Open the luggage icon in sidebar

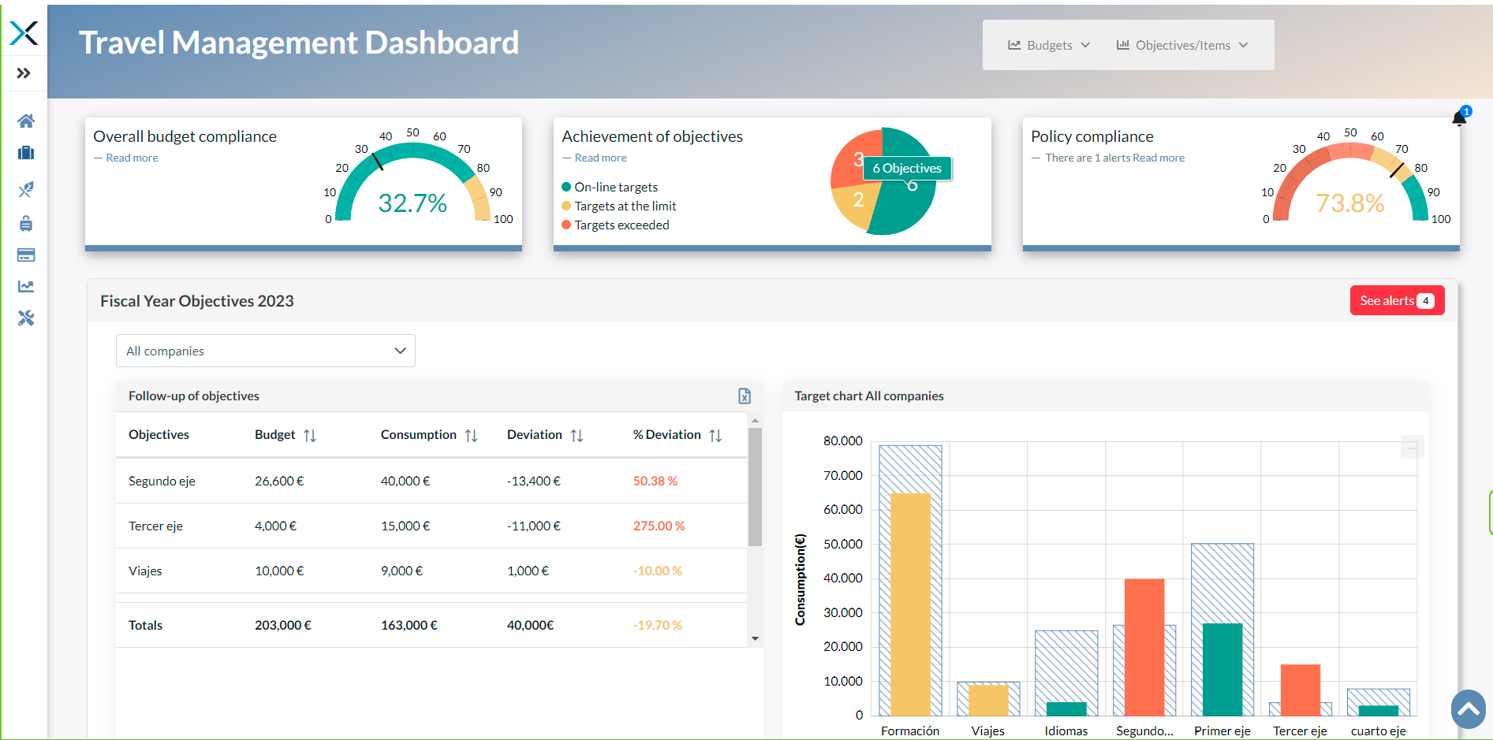[26, 224]
